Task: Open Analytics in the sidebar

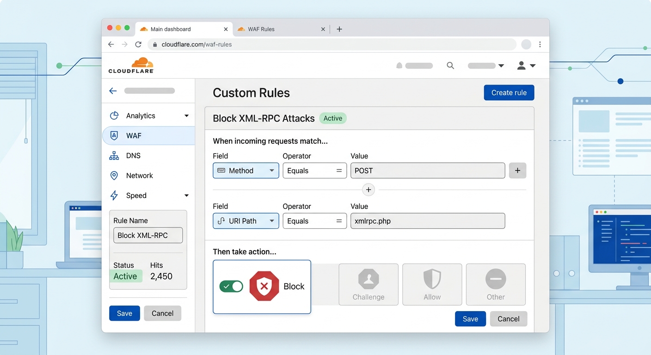Action: click(149, 116)
